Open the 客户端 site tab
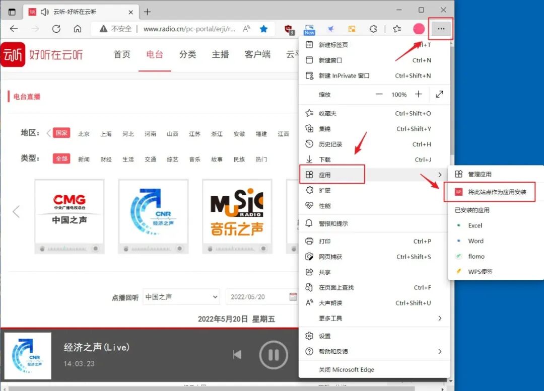 click(x=257, y=54)
